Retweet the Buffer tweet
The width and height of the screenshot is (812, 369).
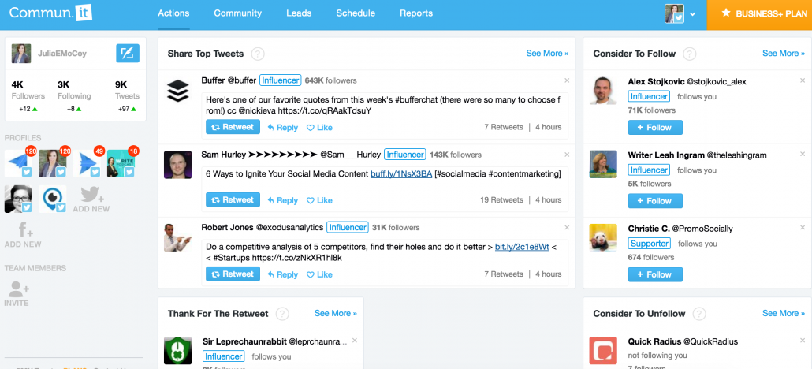233,127
